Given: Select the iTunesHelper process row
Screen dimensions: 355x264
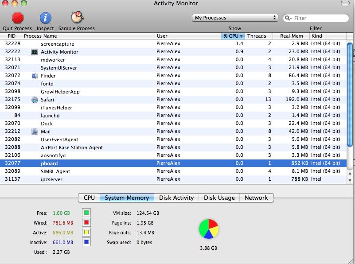Looking at the screenshot, I should point(173,108).
